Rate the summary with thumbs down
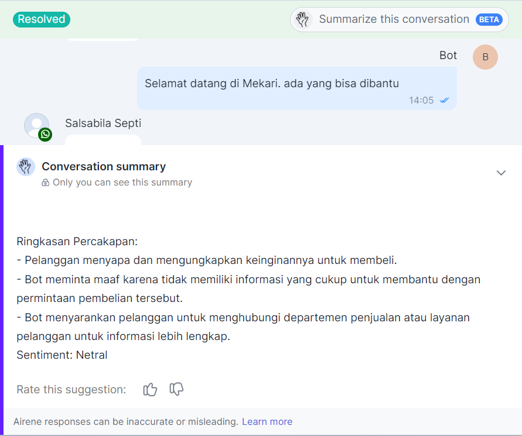This screenshot has height=436, width=522. (x=176, y=389)
